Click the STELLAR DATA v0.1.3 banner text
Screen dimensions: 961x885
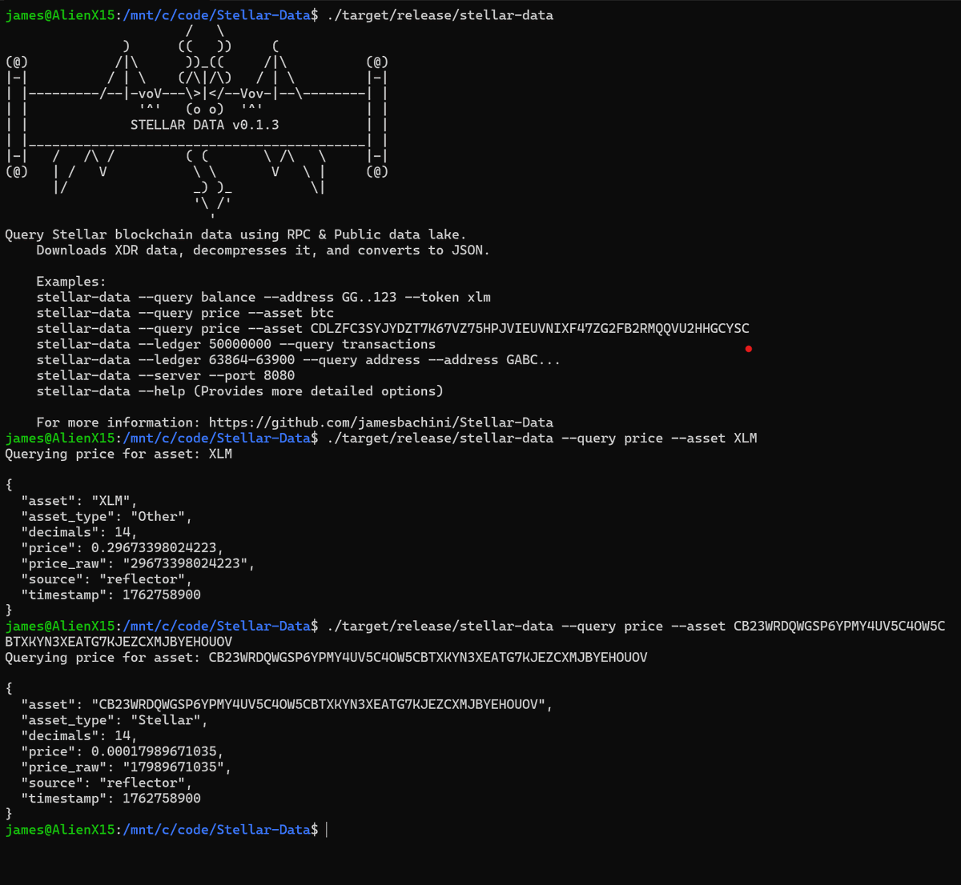(206, 124)
